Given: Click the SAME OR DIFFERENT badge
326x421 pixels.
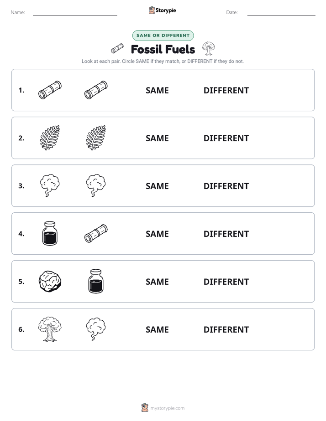Looking at the screenshot, I should click(x=163, y=36).
